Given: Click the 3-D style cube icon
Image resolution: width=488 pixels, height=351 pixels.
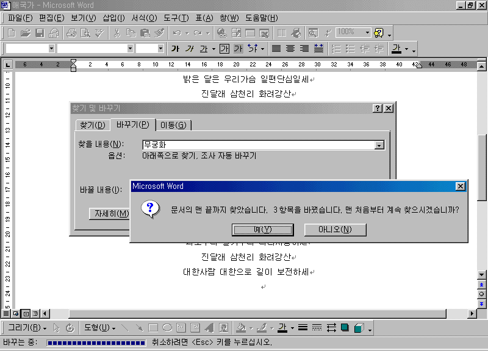Looking at the screenshot, I should coord(359,328).
